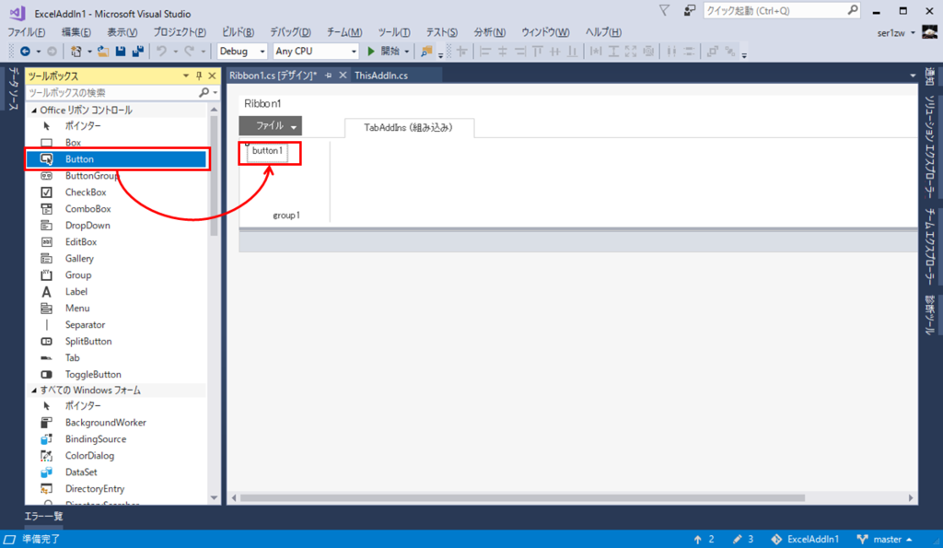Viewport: 943px width, 548px height.
Task: Select the Gallery control in toolbox
Action: (115, 258)
